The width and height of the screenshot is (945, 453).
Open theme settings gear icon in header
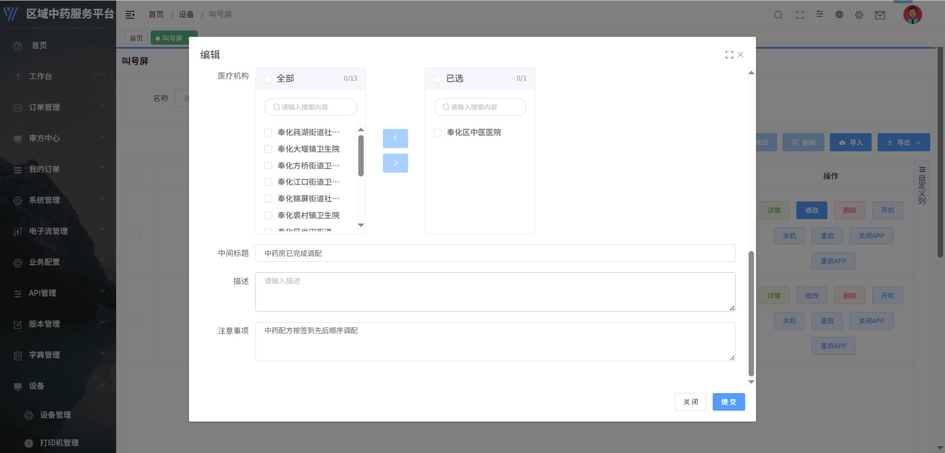[859, 15]
